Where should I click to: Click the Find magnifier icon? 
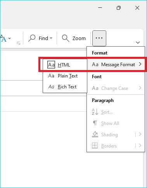coord(32,38)
